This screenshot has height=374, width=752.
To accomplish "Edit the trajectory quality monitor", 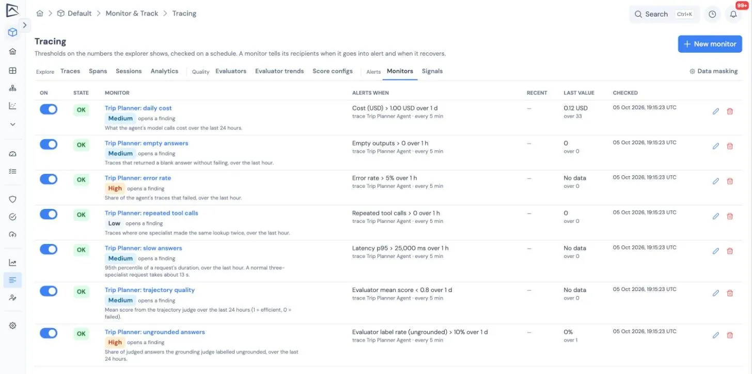I will click(x=716, y=293).
